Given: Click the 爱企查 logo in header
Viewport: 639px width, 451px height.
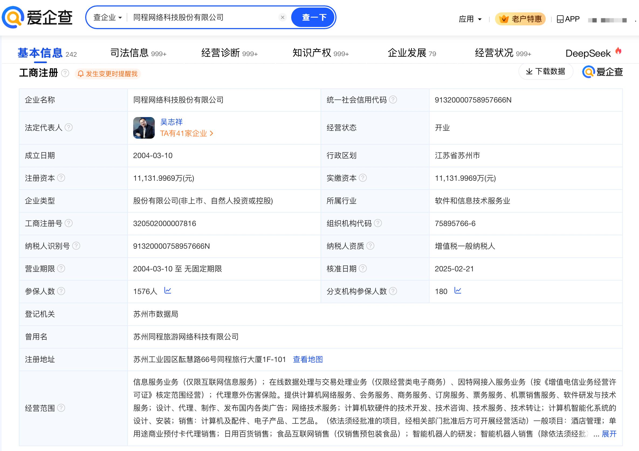Looking at the screenshot, I should point(37,17).
